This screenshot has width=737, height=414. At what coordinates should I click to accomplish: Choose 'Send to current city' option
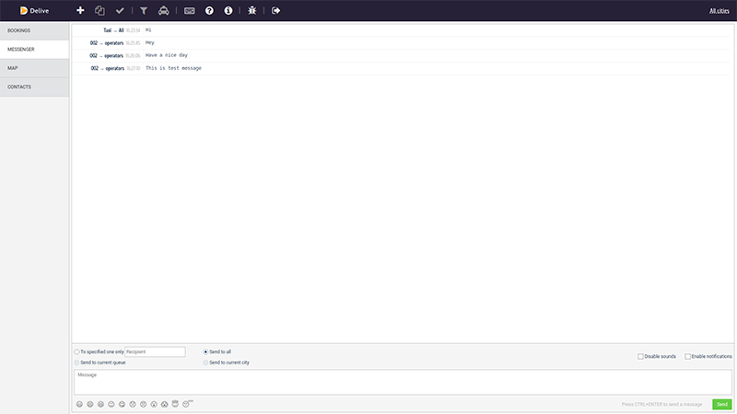pos(205,362)
